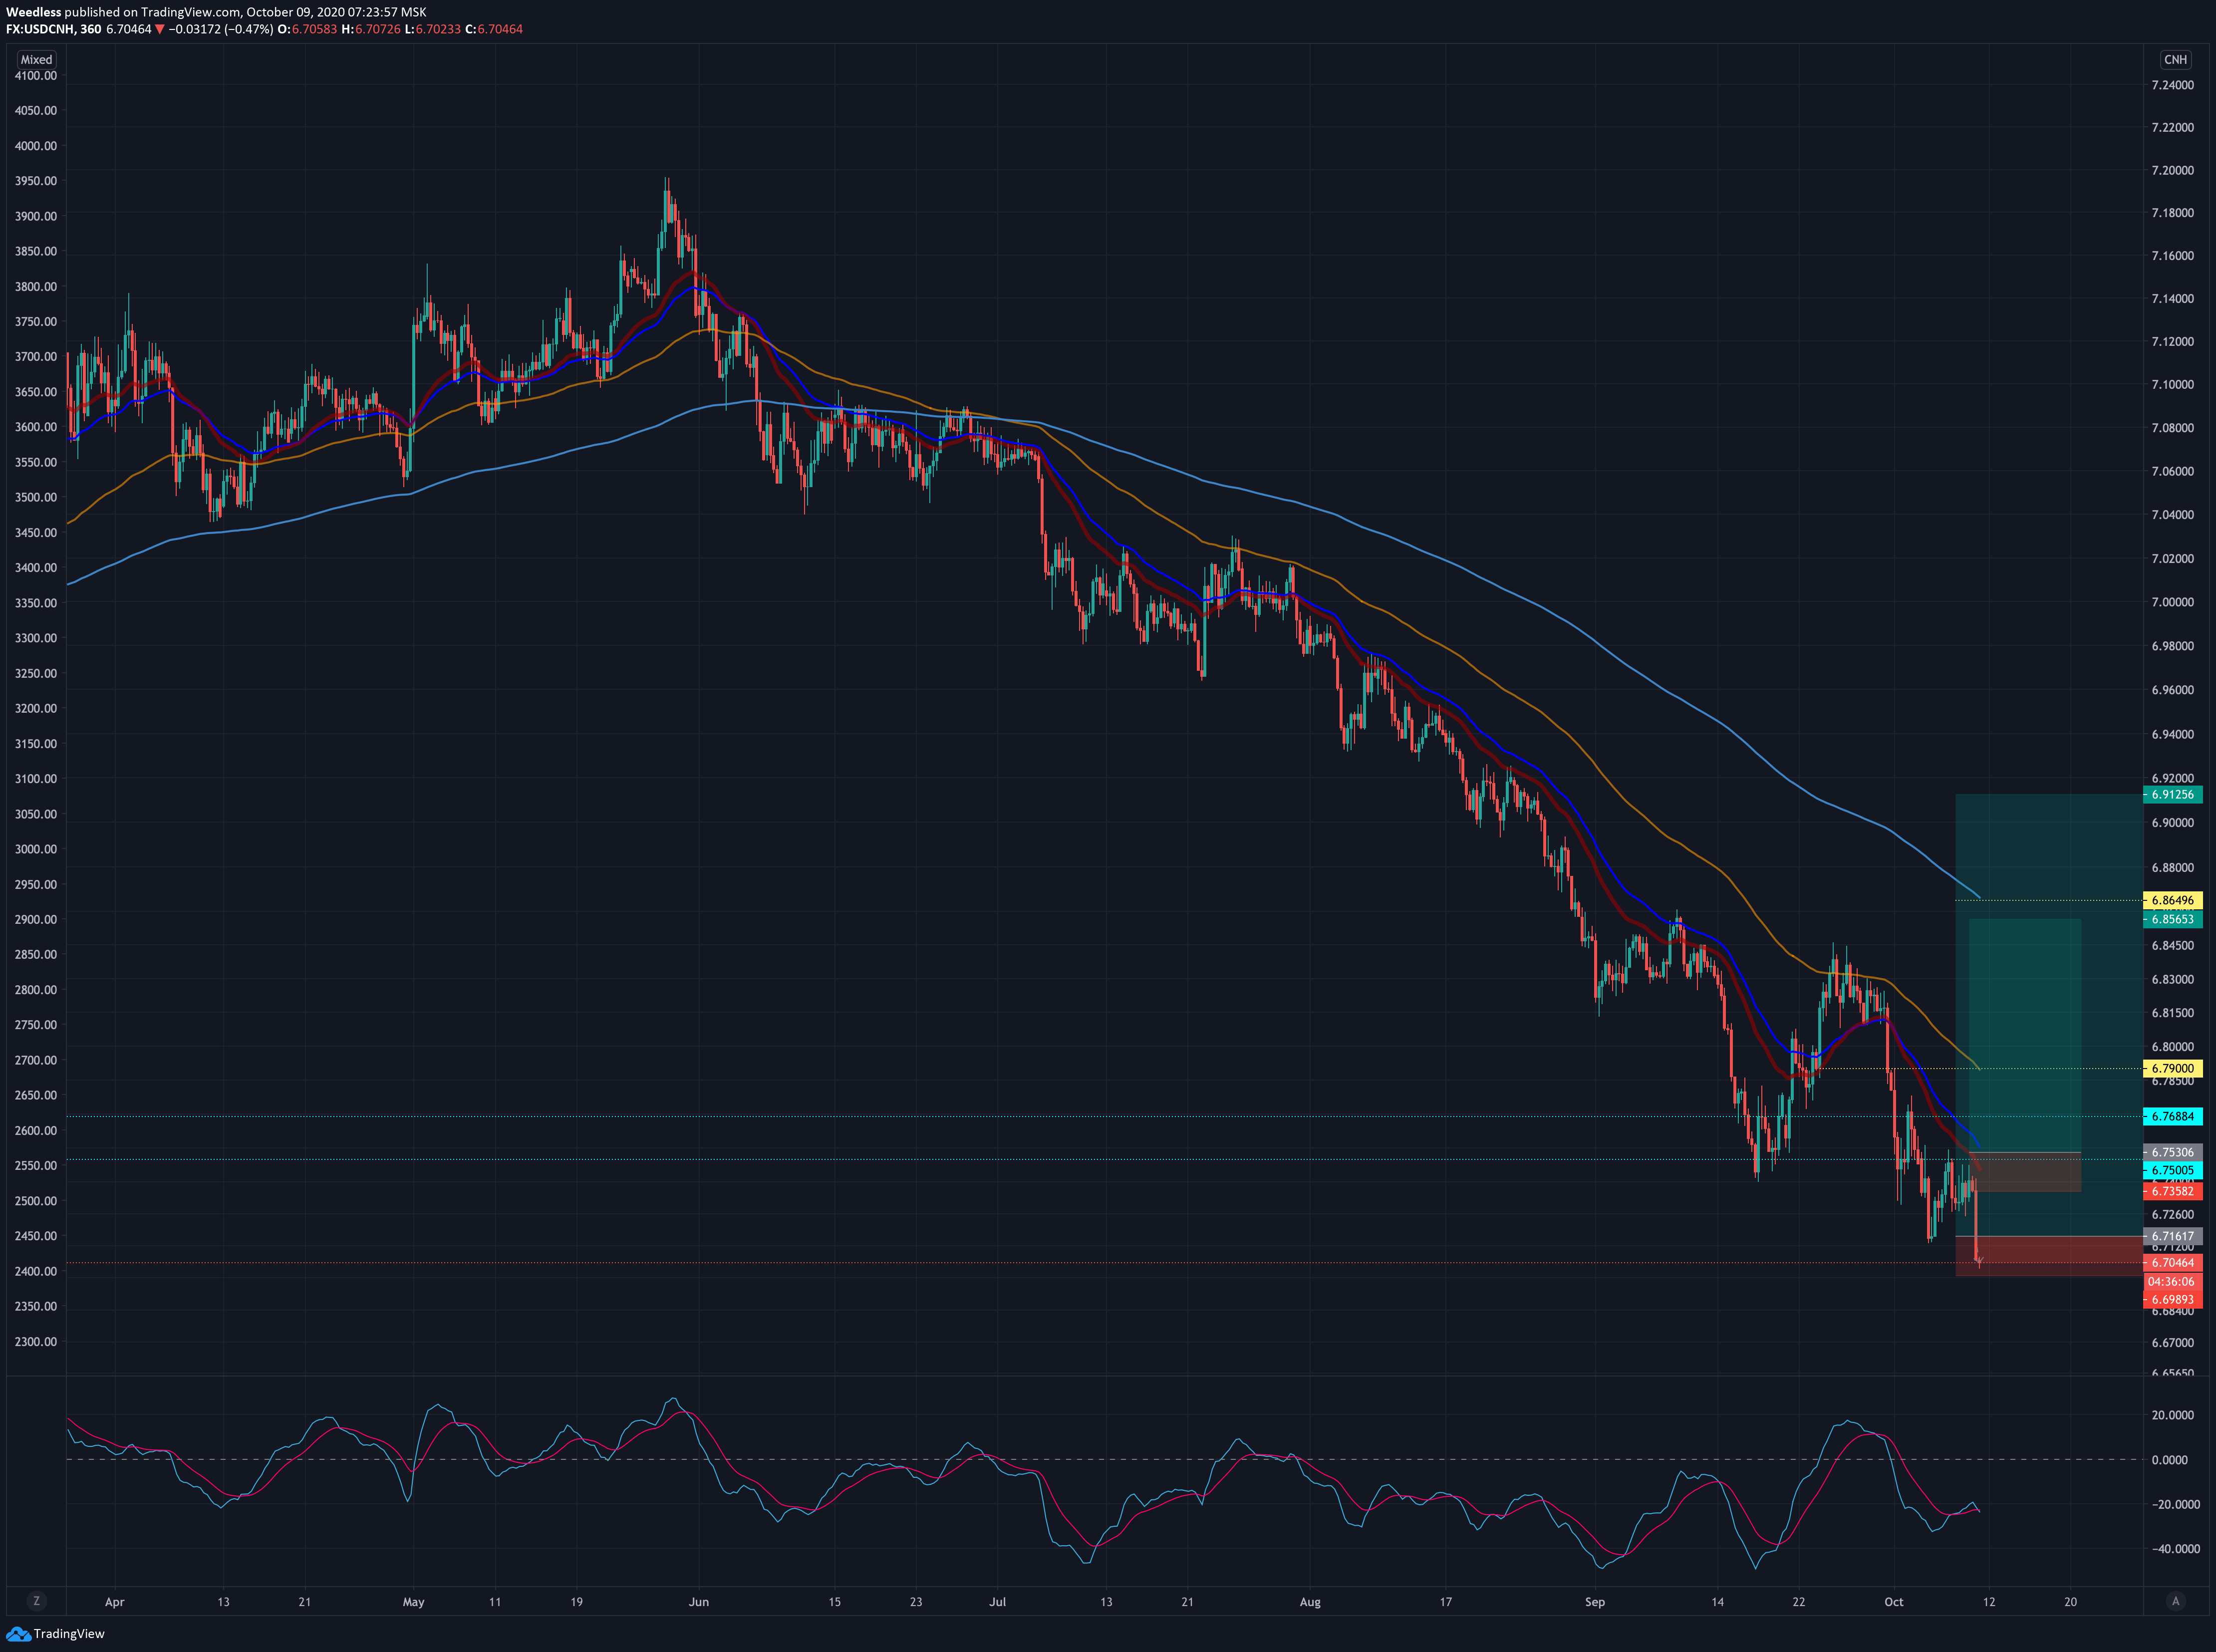Select the gray 6.71617 entry price label
The width and height of the screenshot is (2216, 1652).
(2172, 1236)
